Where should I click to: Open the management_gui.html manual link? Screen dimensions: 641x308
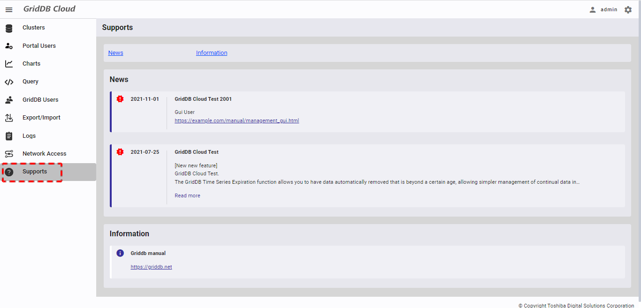pos(237,120)
